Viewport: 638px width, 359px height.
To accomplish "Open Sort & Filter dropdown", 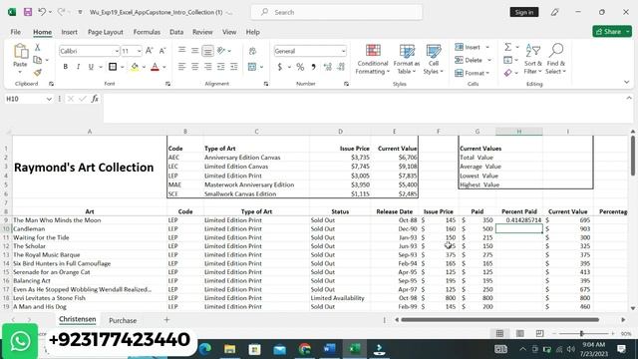I will tap(532, 60).
